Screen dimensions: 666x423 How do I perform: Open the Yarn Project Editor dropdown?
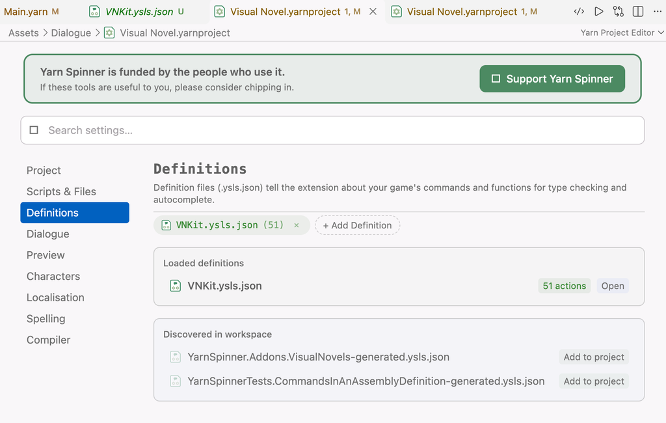[x=622, y=33]
